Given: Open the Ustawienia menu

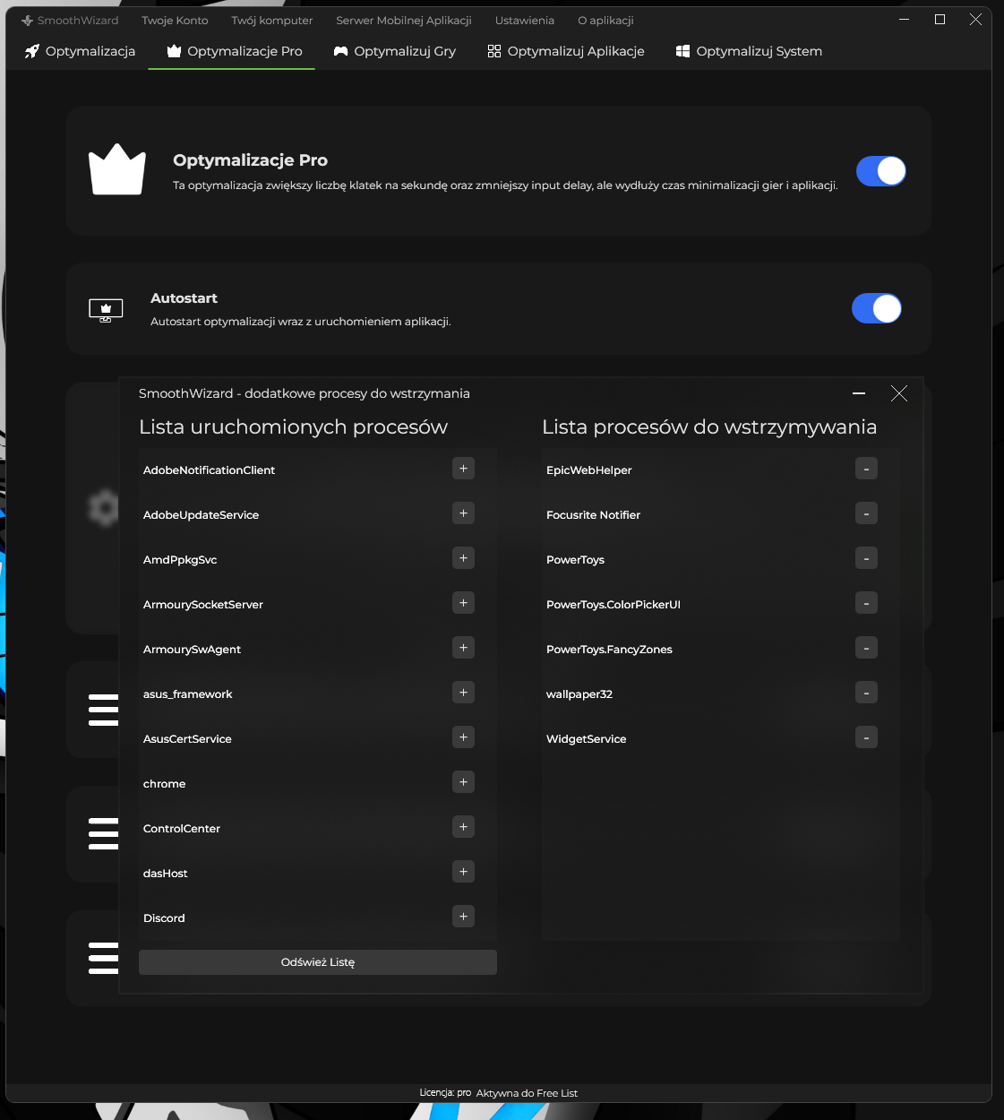Looking at the screenshot, I should click(x=525, y=21).
